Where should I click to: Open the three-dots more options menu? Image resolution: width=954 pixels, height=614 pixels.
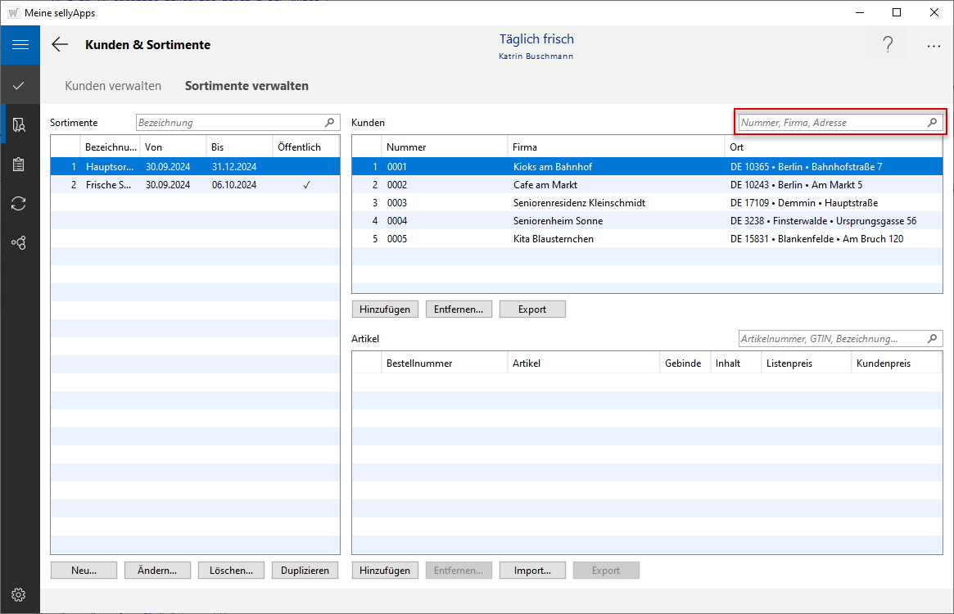click(934, 47)
